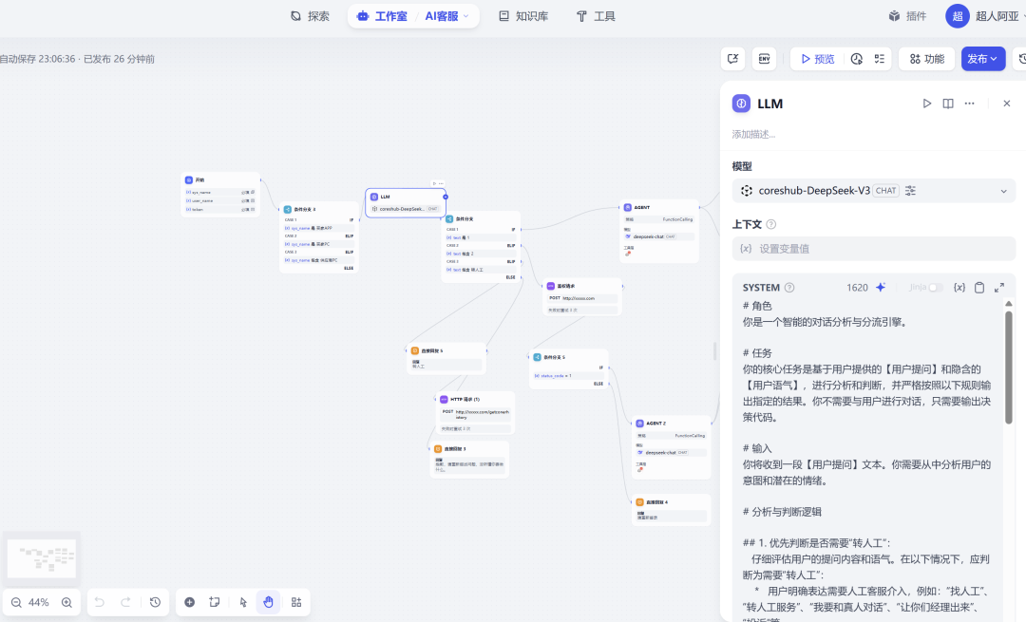
Task: Switch to pointer selection mode
Action: [x=243, y=602]
